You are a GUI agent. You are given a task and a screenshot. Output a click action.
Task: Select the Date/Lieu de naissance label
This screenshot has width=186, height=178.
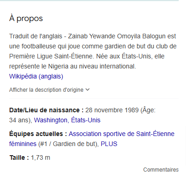(46, 110)
